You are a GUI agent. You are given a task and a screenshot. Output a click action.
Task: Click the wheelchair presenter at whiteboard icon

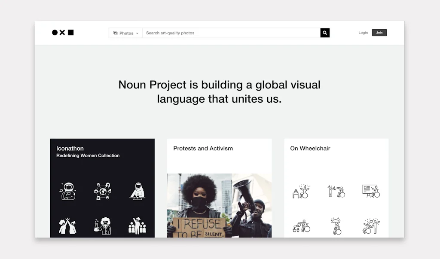click(371, 192)
